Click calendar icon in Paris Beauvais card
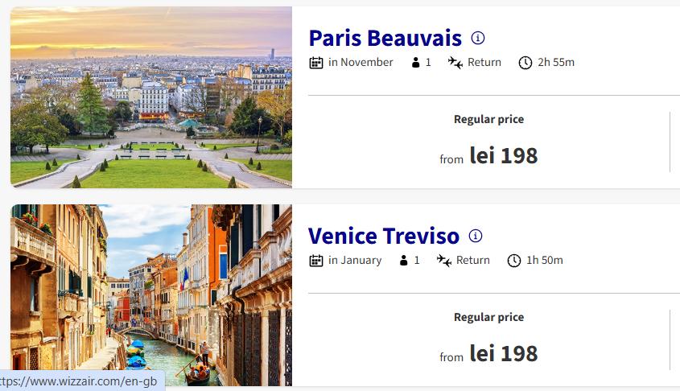680x391 pixels. click(316, 63)
